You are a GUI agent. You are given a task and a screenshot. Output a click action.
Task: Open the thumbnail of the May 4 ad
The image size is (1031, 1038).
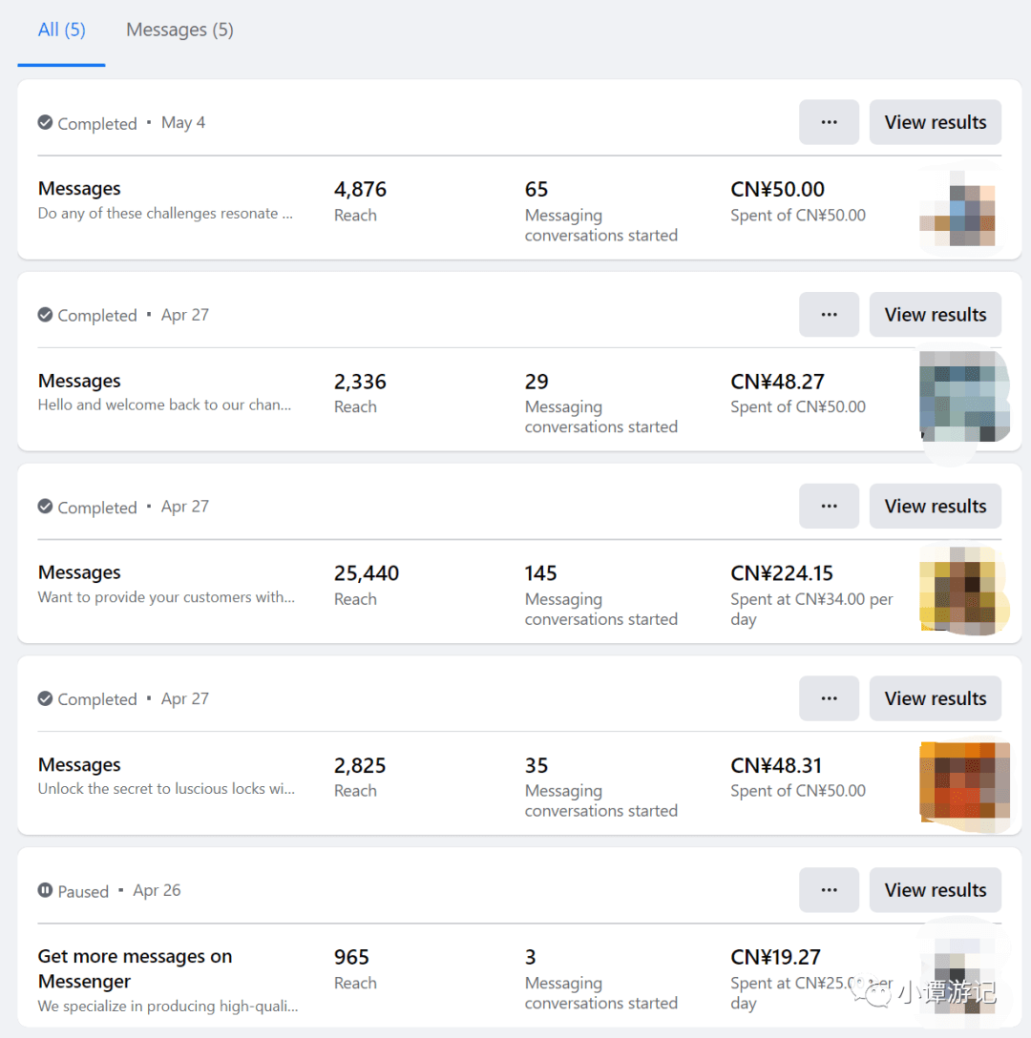point(958,207)
